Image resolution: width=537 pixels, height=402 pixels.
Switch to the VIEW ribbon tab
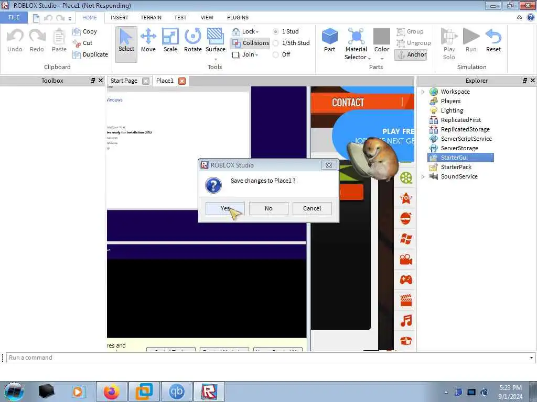[x=207, y=17]
